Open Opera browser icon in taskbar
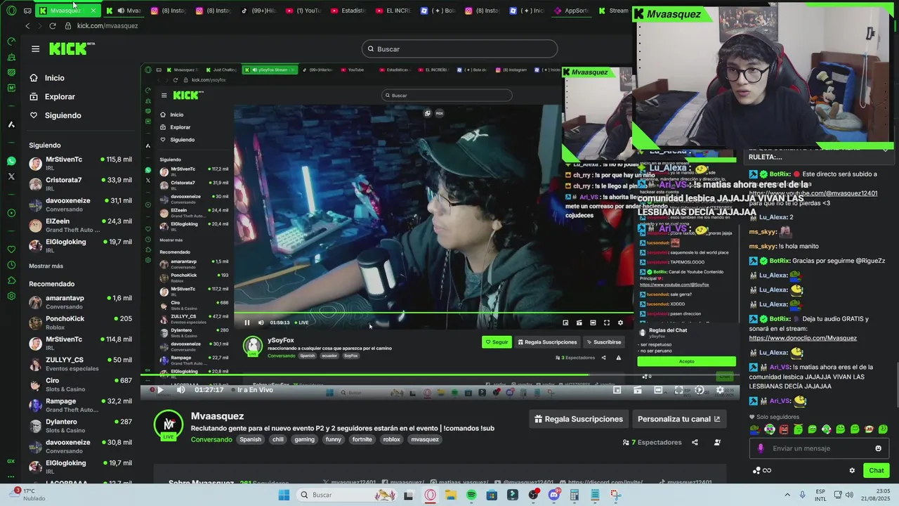 click(x=430, y=495)
